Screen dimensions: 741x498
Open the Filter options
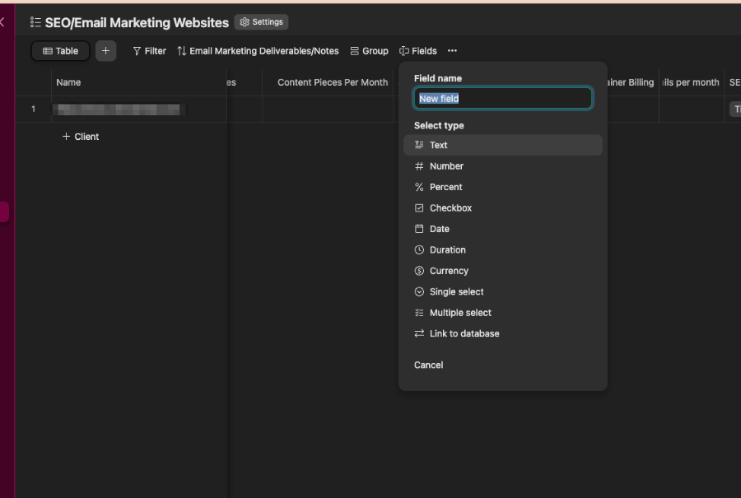tap(149, 51)
